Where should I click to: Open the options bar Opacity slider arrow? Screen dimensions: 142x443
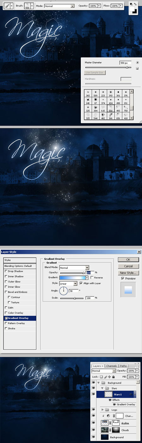(100, 6)
